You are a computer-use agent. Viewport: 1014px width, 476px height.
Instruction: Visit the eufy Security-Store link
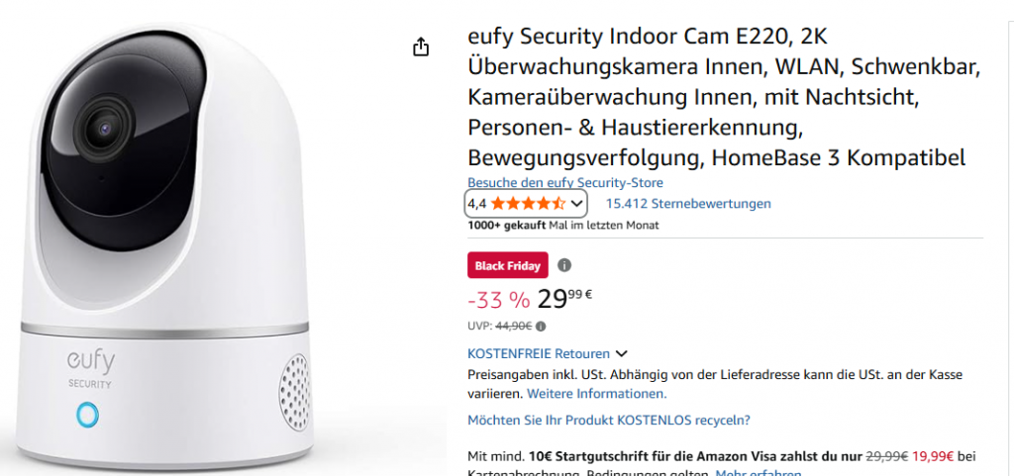(565, 183)
